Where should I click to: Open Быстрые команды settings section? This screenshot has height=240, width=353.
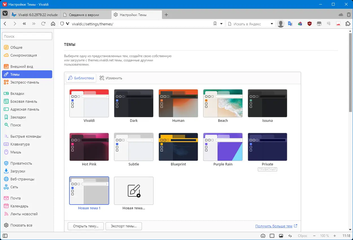point(27,136)
